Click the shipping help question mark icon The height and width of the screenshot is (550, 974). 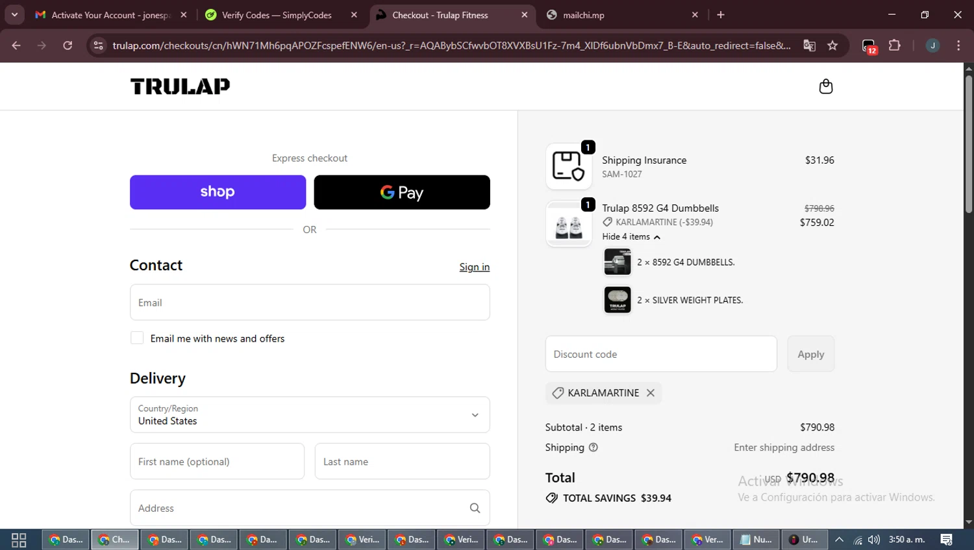pos(593,447)
